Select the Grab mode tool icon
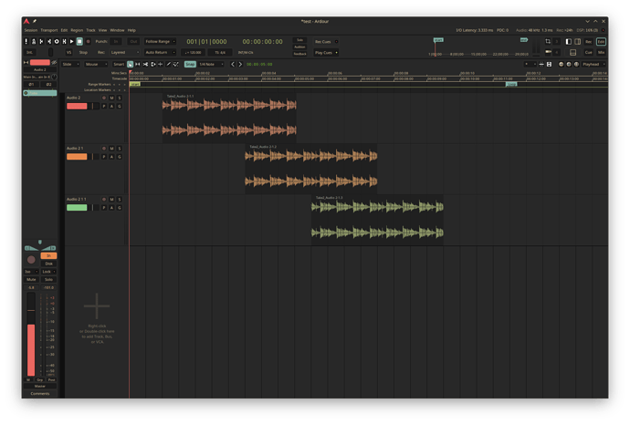630x424 pixels. click(130, 64)
